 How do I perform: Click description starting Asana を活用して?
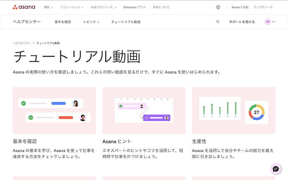click(233, 154)
